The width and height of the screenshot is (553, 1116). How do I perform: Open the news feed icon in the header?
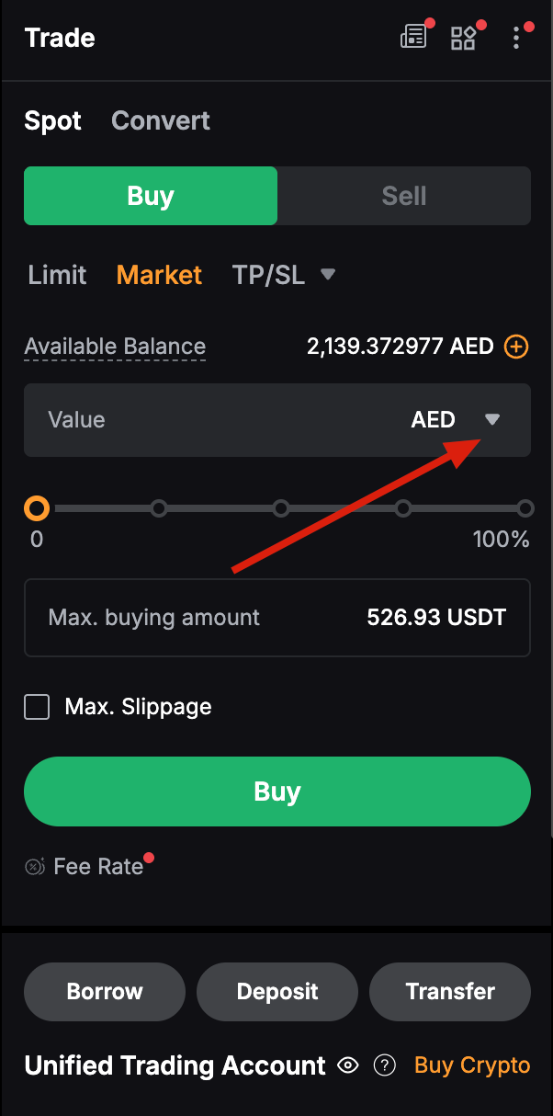point(413,37)
